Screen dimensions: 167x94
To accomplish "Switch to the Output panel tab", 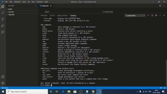I will point(52,16).
